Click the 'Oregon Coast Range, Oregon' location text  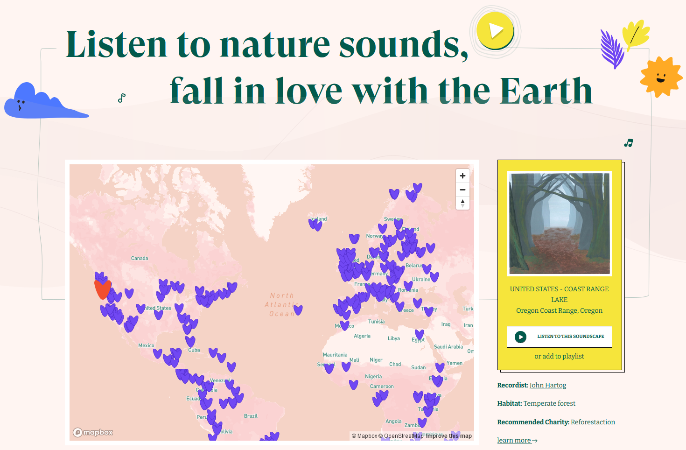pyautogui.click(x=560, y=310)
